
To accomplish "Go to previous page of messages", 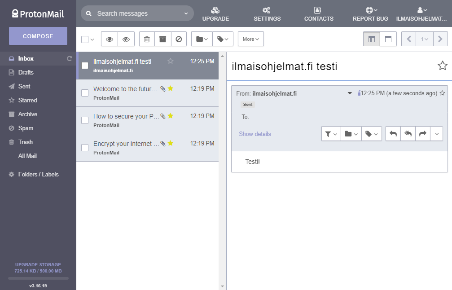I will pyautogui.click(x=409, y=39).
